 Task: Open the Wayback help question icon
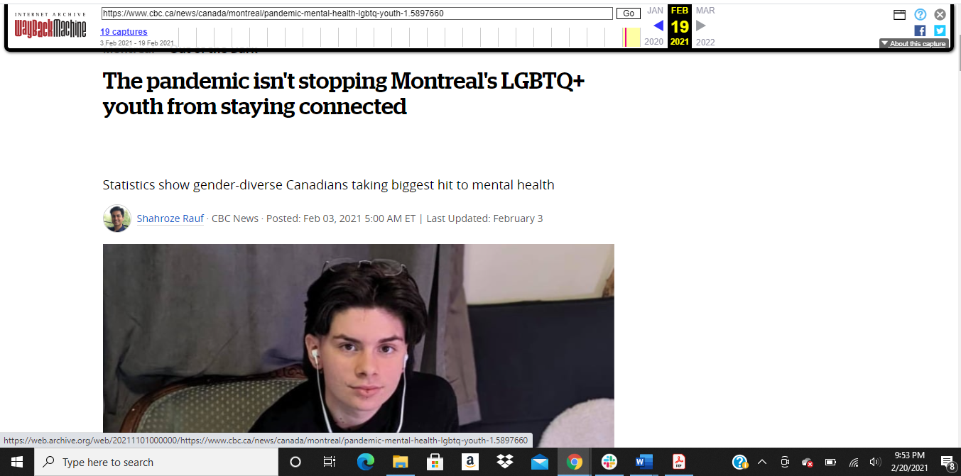point(920,14)
